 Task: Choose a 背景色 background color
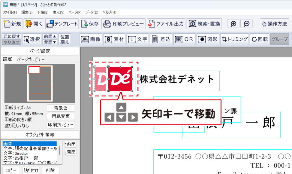(61, 108)
